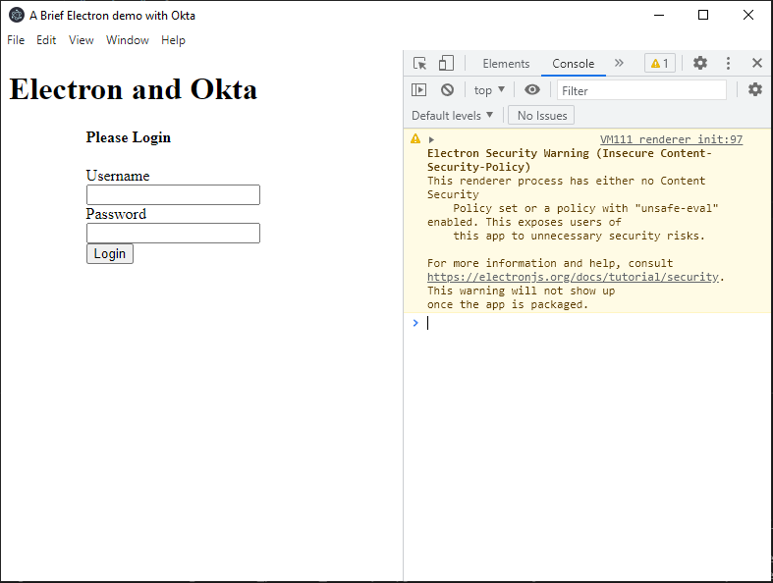Screen dimensions: 773x583
Task: Click the Username input field
Action: (173, 195)
